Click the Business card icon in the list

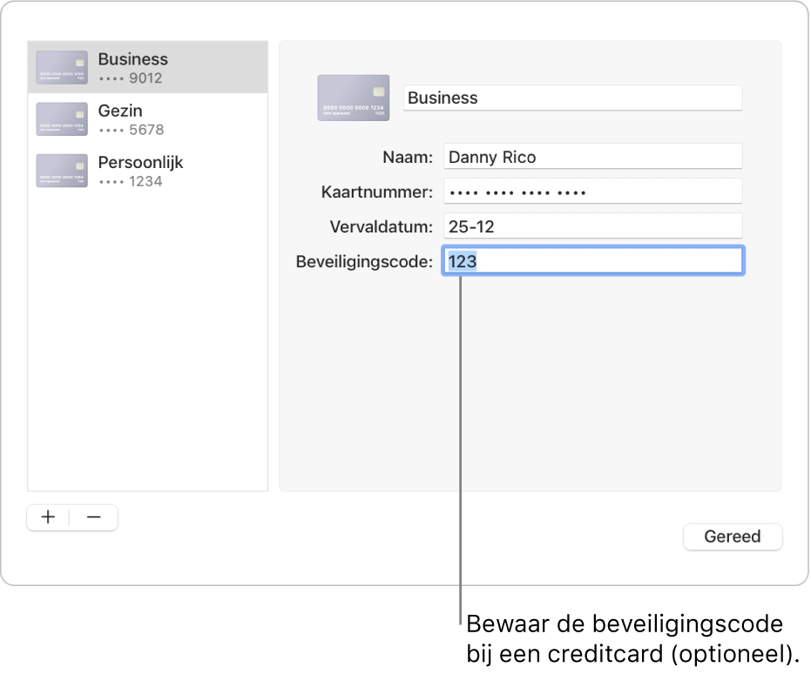pyautogui.click(x=62, y=68)
